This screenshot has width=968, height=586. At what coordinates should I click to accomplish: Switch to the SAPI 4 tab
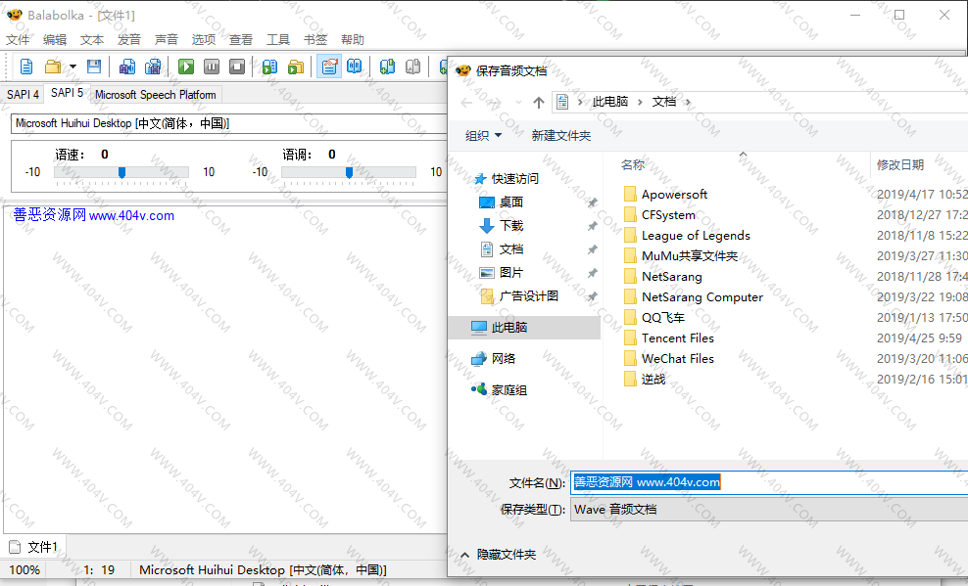(x=23, y=95)
